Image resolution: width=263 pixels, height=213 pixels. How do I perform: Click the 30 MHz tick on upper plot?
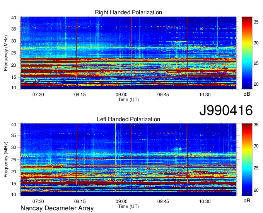(14, 41)
